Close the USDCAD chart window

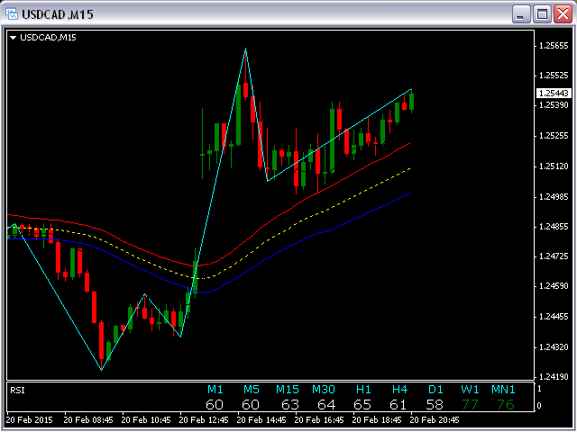tap(563, 14)
